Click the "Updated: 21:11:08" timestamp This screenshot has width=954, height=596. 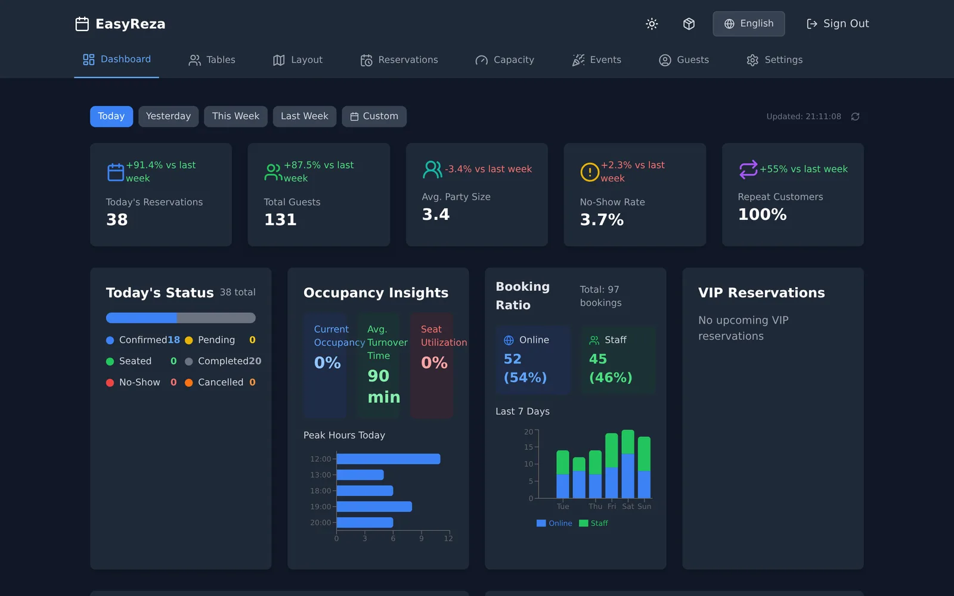(x=804, y=117)
